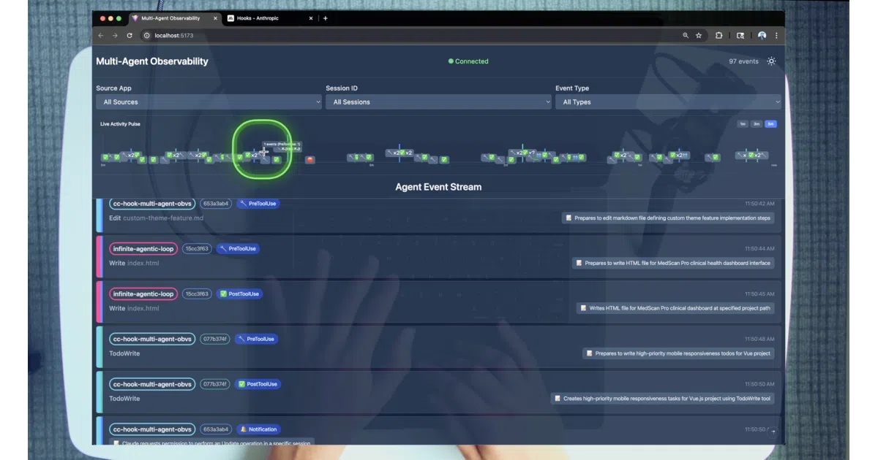Open the Source App All Sources dropdown
Image resolution: width=878 pixels, height=460 pixels.
[209, 102]
